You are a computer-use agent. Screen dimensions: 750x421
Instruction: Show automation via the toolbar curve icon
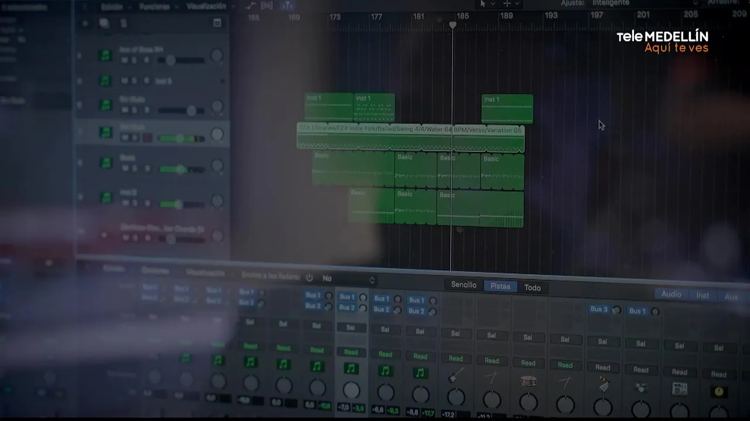pos(250,5)
